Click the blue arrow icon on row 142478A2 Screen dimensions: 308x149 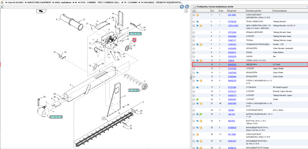tap(197, 73)
